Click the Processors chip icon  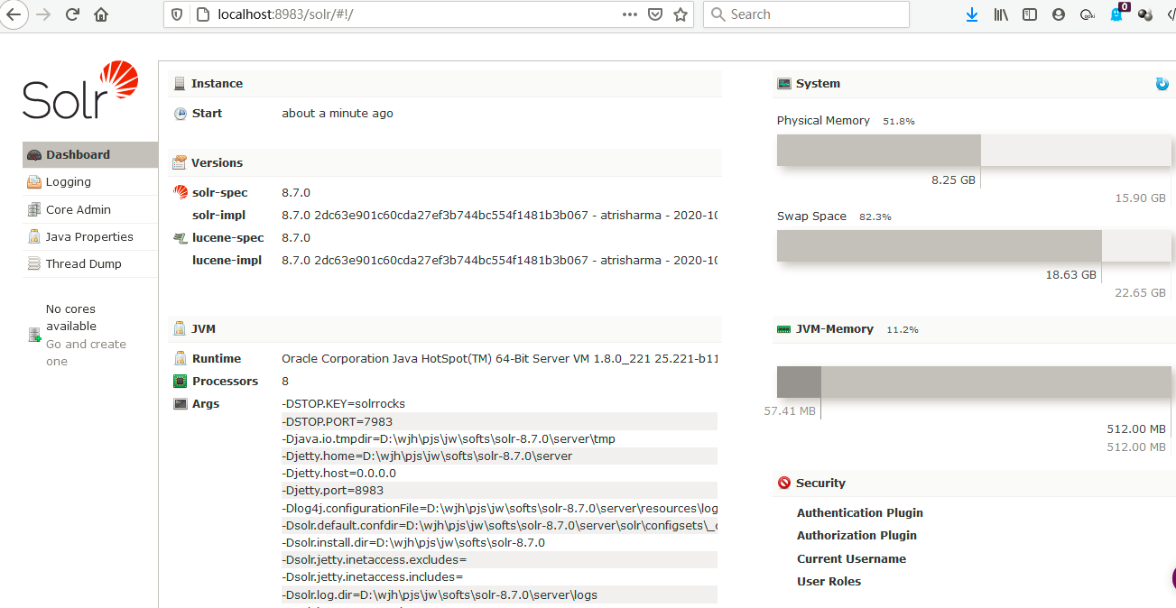click(180, 381)
